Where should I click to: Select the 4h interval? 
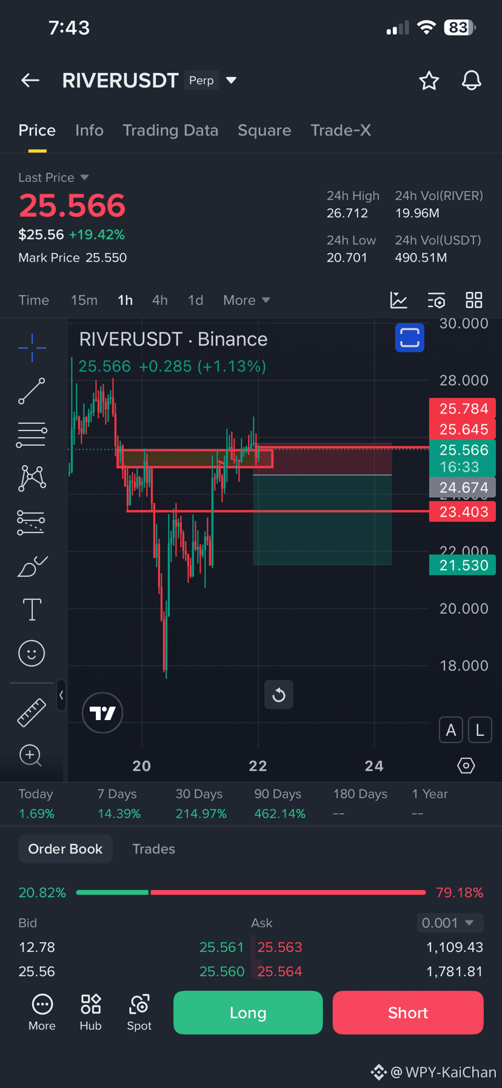pos(160,300)
